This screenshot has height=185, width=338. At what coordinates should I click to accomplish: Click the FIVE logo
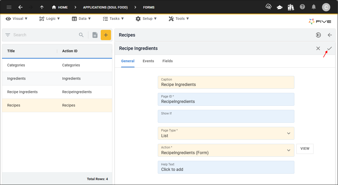tap(320, 22)
